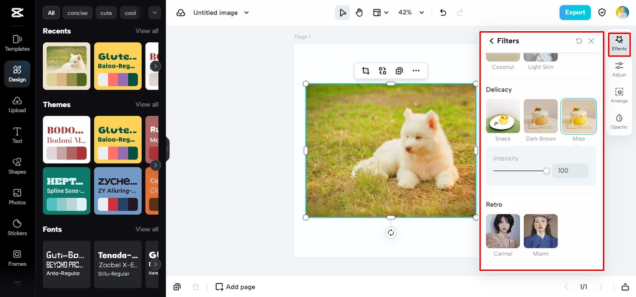636x297 pixels.
Task: Choose the Select pointer tool
Action: pos(342,12)
